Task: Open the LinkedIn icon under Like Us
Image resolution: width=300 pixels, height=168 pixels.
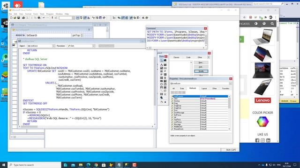Action: tap(268, 140)
